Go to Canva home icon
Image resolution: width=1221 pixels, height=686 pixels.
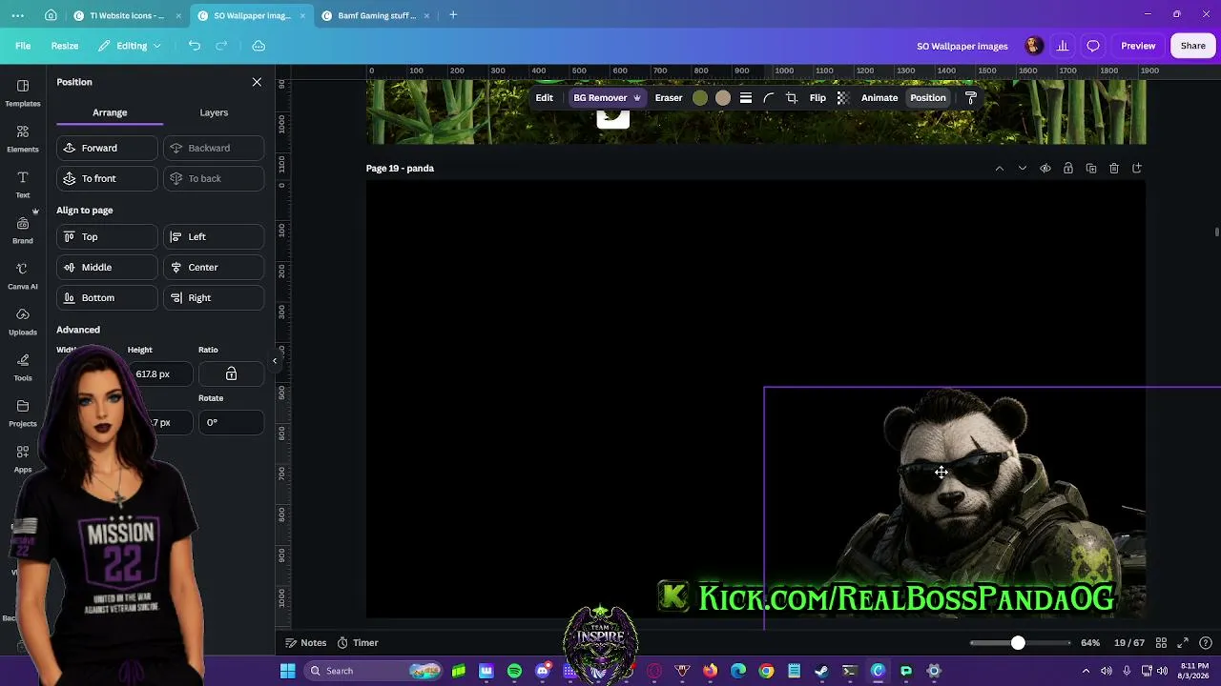click(x=51, y=15)
